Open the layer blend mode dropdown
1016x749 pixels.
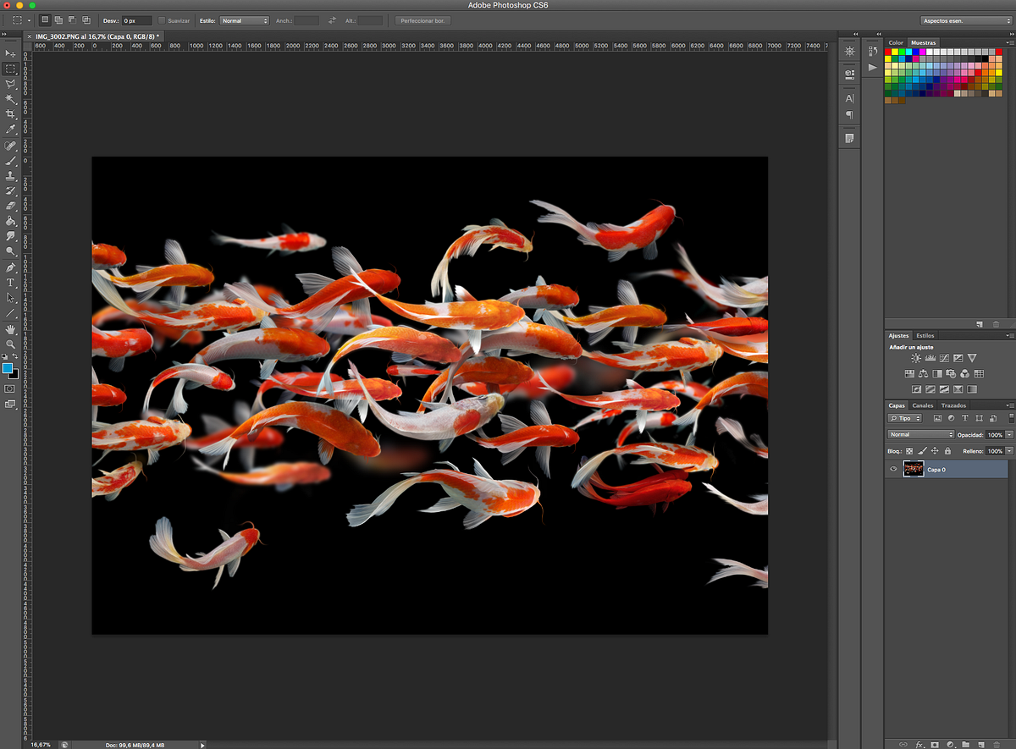tap(919, 435)
